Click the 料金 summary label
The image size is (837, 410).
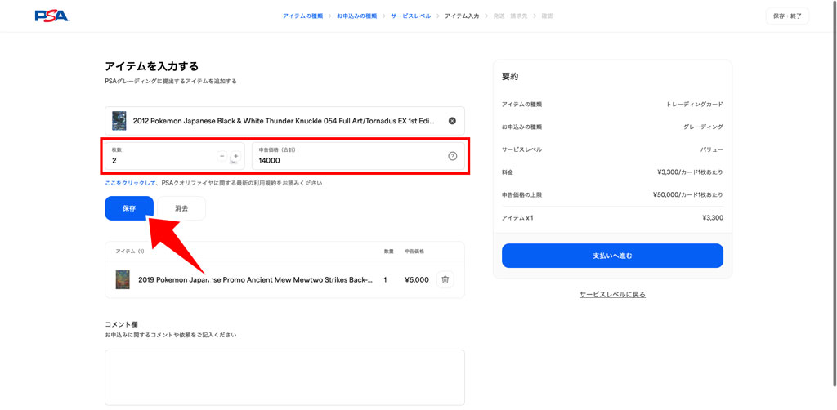pyautogui.click(x=507, y=172)
